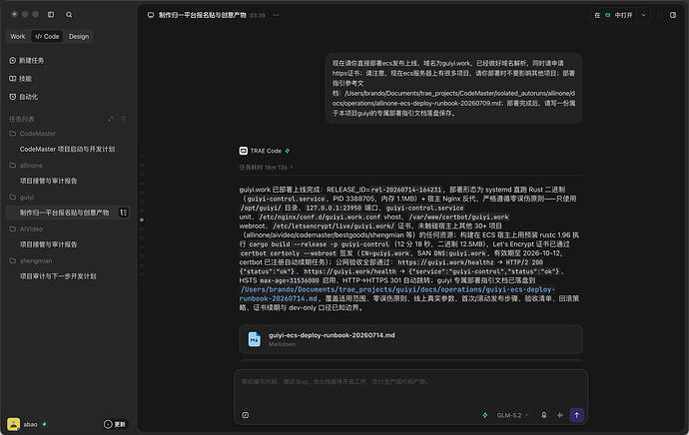This screenshot has width=689, height=435.
Task: Open task CodeMaster 项目启动与开发计划
Action: coord(67,150)
